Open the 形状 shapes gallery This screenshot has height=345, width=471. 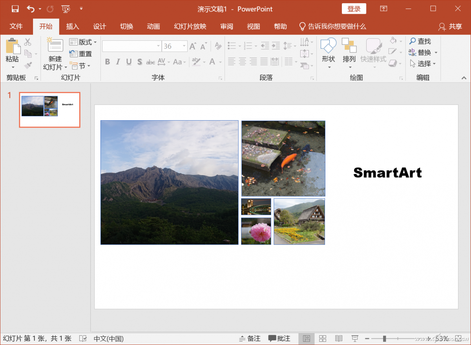click(329, 53)
